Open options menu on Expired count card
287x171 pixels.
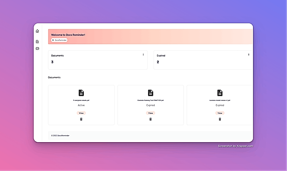[249, 54]
